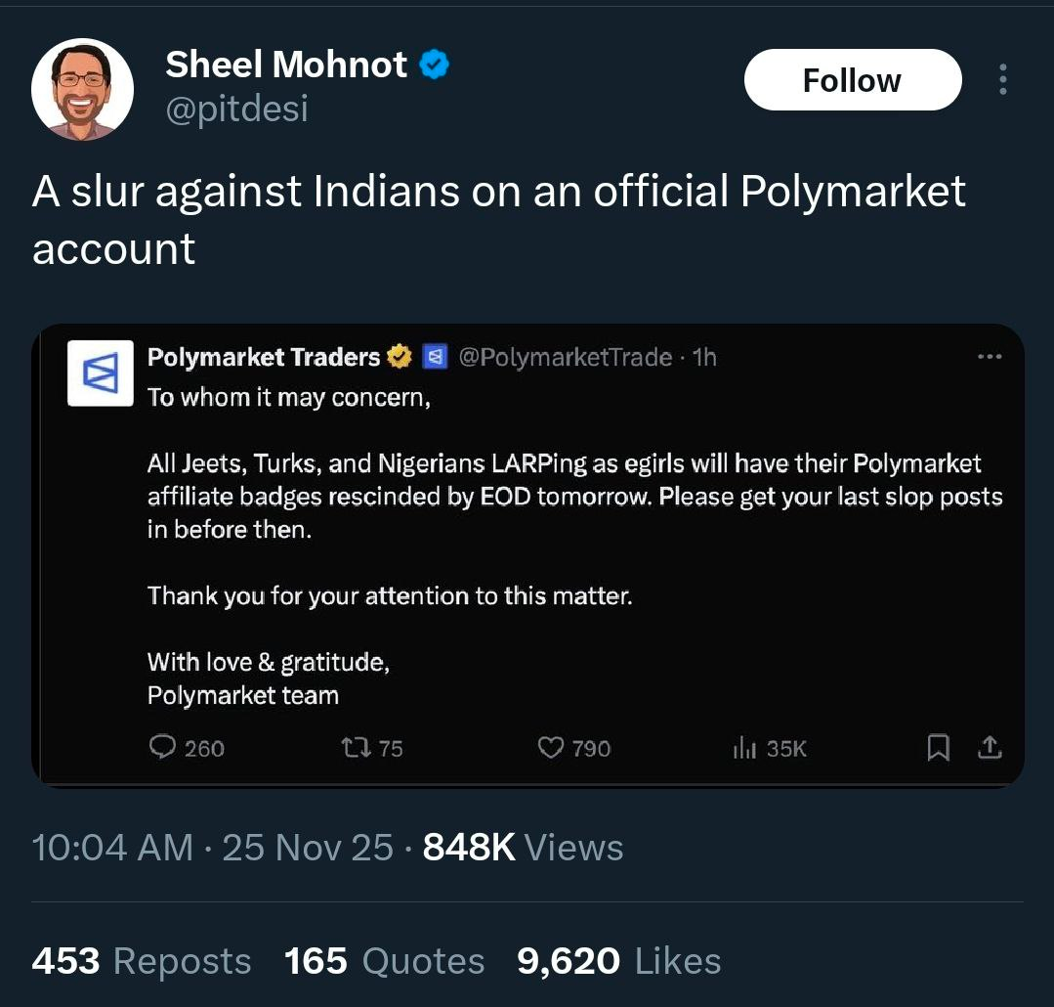Click the 10:04 AM timestamp link
This screenshot has width=1054, height=1007.
point(111,847)
